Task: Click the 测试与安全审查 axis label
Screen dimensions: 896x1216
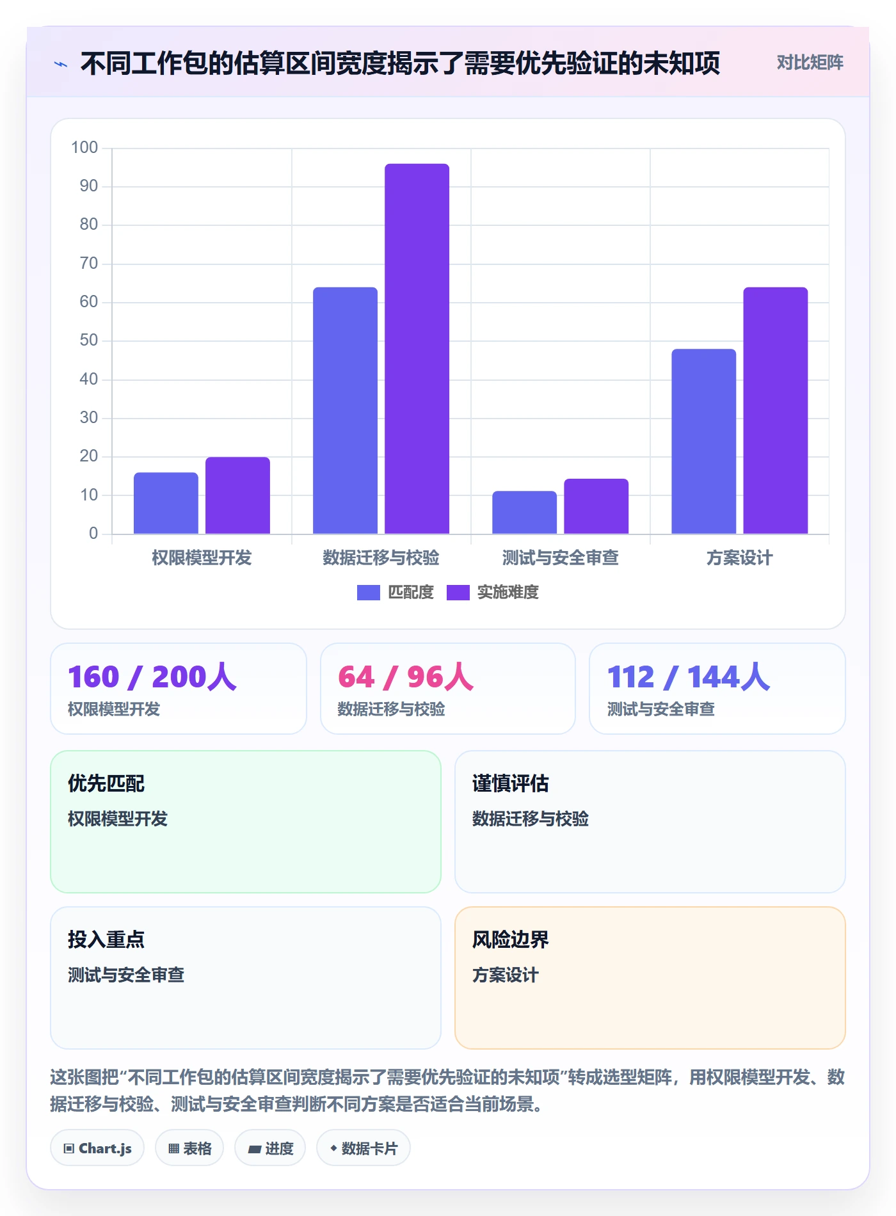Action: [x=560, y=558]
